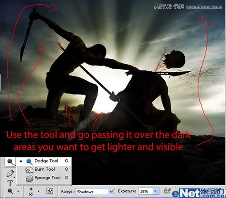Screen dimensions: 226x198
Task: Select the Pen tool in the toolbox
Action: coord(10,173)
